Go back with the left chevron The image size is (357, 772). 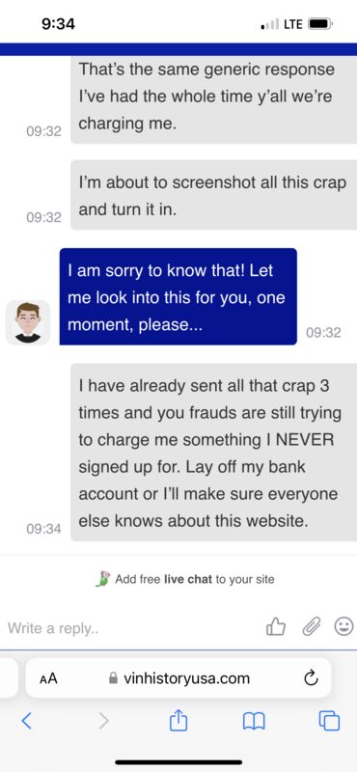coord(27,721)
